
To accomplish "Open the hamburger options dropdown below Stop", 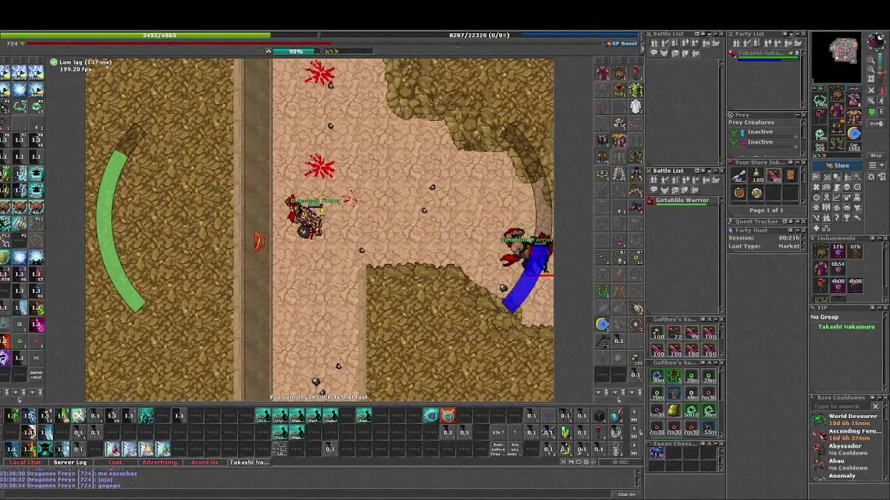I will click(876, 165).
